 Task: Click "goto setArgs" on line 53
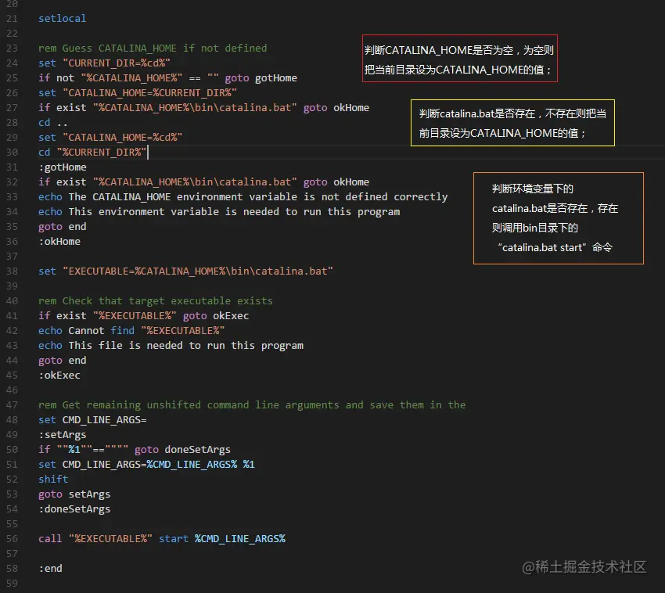pos(74,494)
